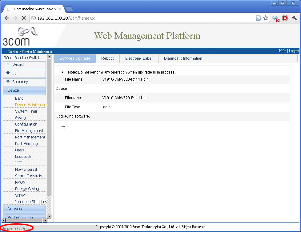Open Storm Constrain page

[x=28, y=176]
